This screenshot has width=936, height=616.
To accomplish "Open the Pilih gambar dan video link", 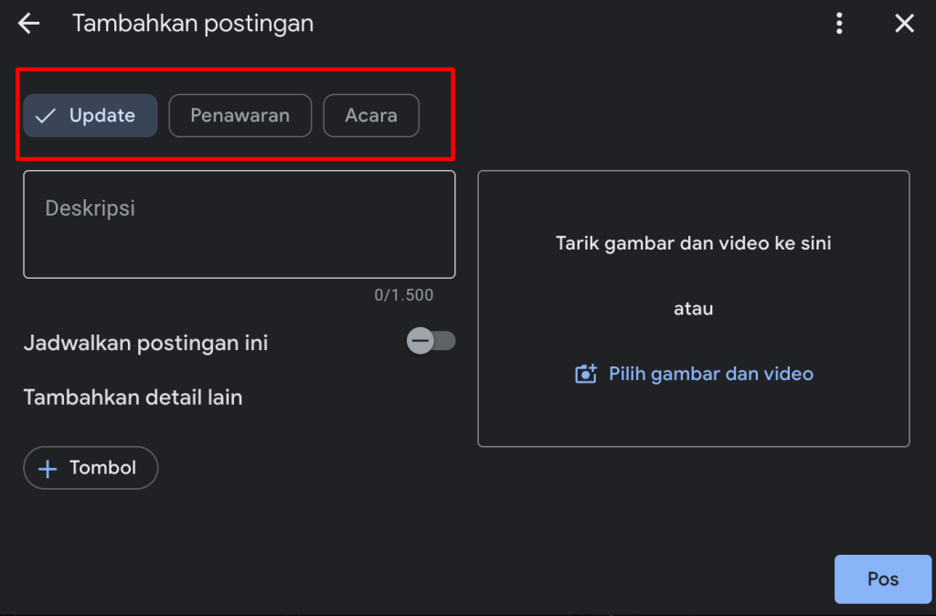I will pyautogui.click(x=710, y=374).
